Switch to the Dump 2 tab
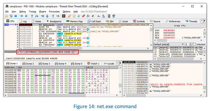This screenshot has height=111, width=210. coord(28,63)
